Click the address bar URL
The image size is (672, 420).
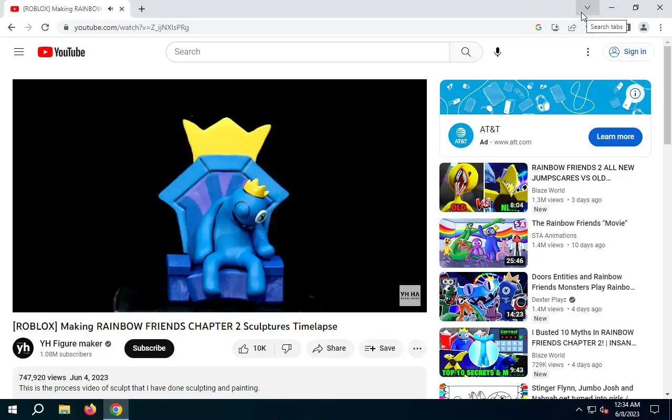(x=131, y=27)
